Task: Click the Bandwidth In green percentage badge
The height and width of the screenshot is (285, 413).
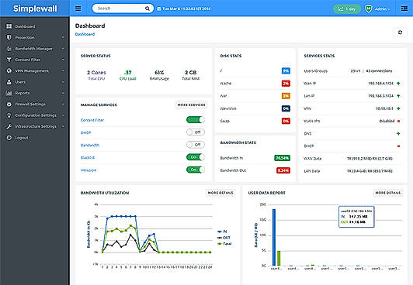Action: pyautogui.click(x=282, y=158)
